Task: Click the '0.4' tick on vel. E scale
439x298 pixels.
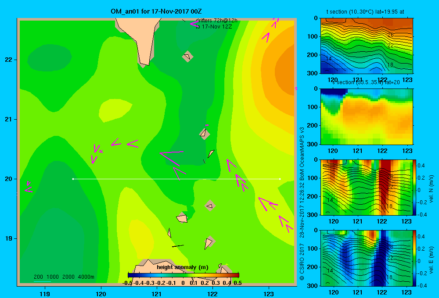Action: pos(421,237)
